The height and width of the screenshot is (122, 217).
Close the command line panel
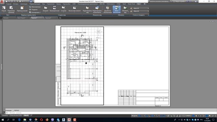(x=4, y=110)
